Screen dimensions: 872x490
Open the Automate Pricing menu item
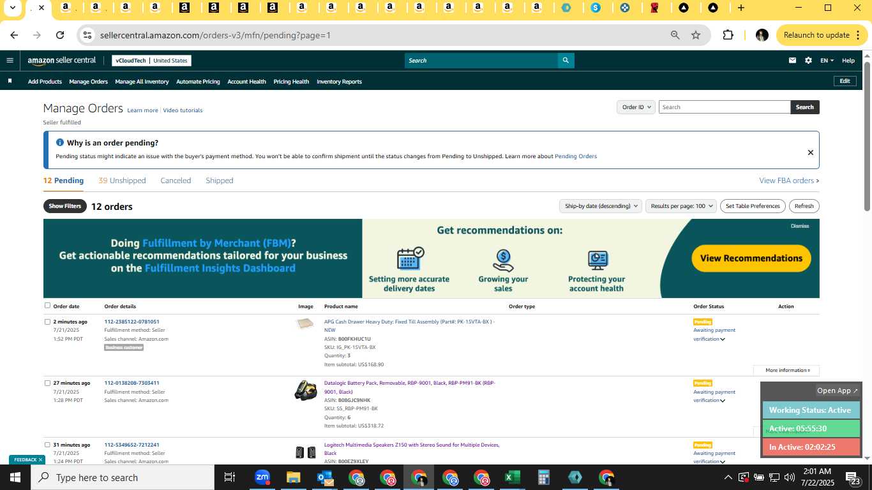(x=198, y=82)
